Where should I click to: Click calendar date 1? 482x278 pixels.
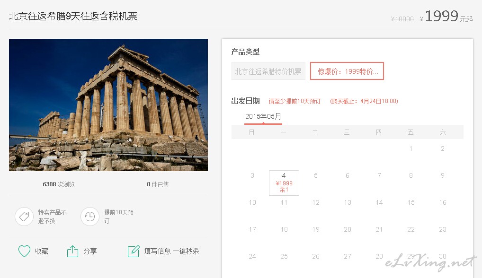pyautogui.click(x=411, y=148)
